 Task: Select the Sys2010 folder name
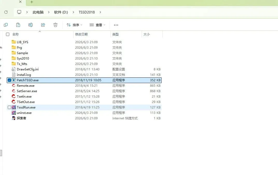(23, 59)
